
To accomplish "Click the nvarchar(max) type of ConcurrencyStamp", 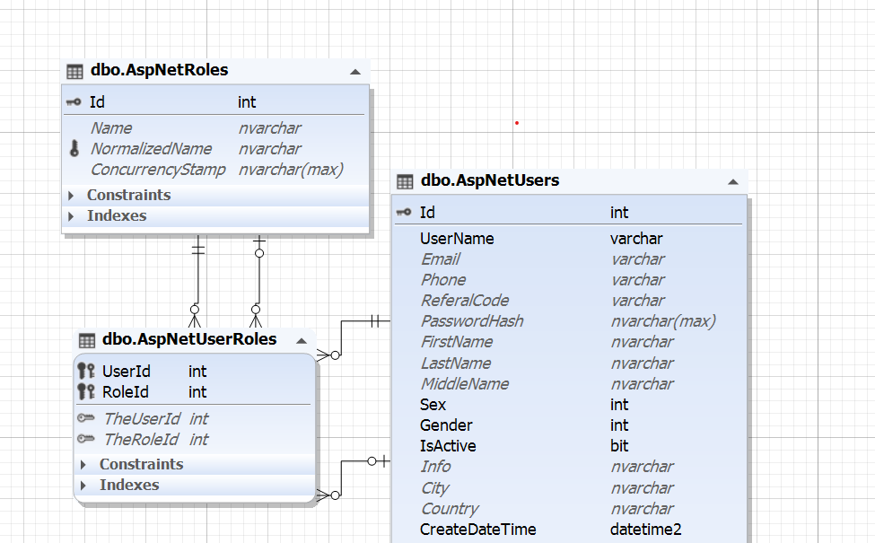I will point(291,169).
